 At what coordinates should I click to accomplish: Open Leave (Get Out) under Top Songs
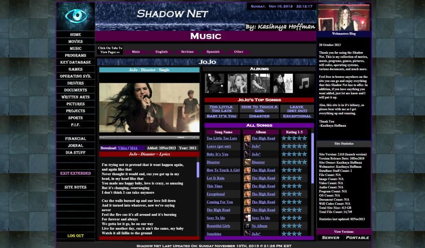(x=297, y=109)
